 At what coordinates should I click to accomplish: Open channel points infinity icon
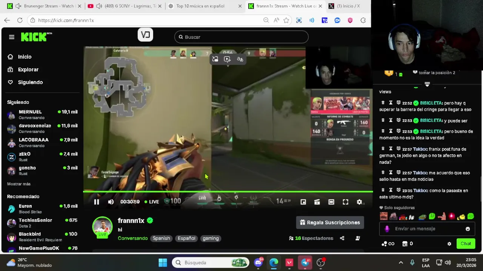388,244
